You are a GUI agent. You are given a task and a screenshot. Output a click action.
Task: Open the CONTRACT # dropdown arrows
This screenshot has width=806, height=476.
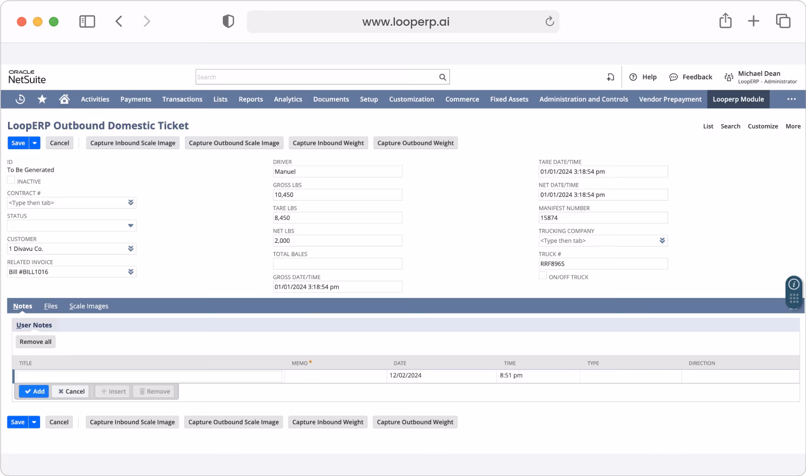click(x=130, y=203)
